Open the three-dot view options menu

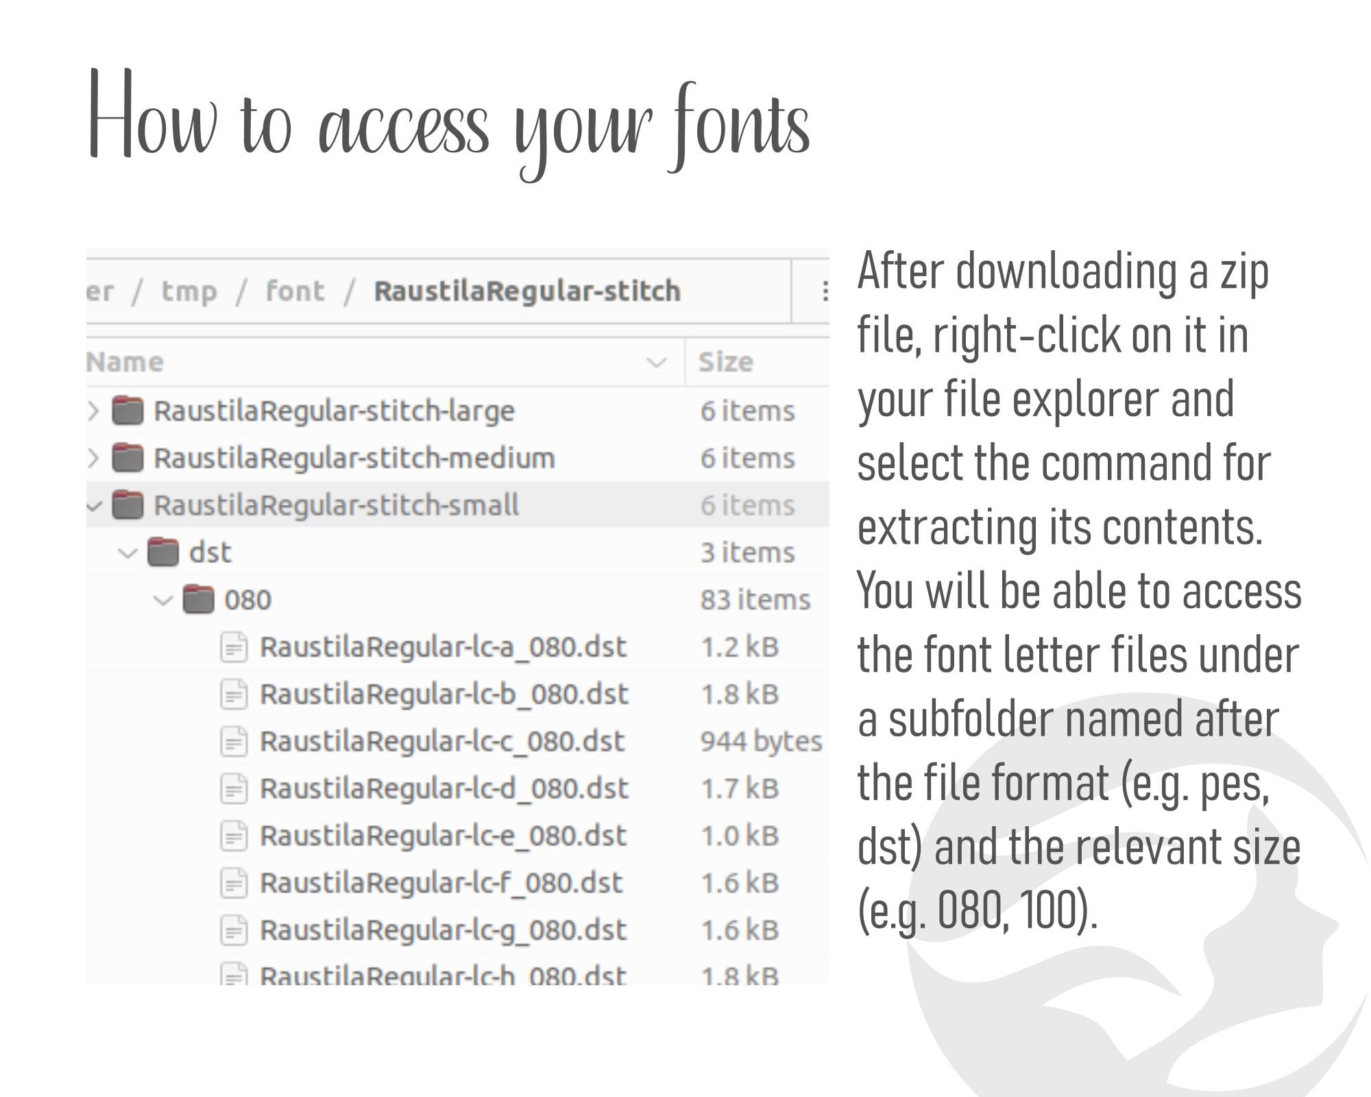825,291
